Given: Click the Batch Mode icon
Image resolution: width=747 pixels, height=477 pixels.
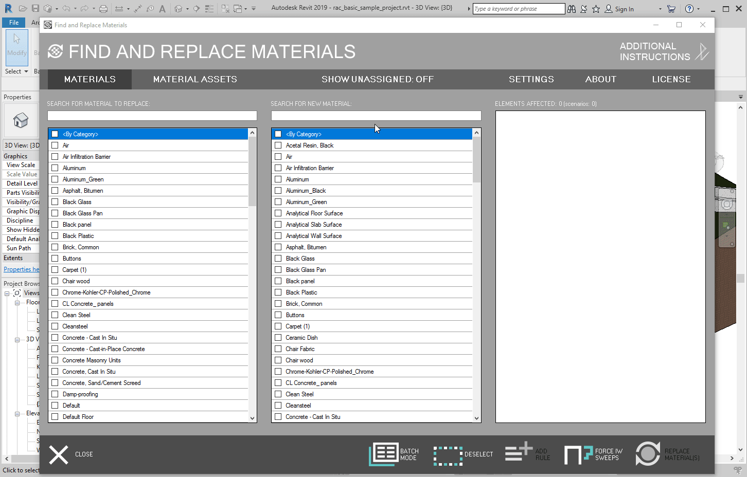Looking at the screenshot, I should (x=384, y=454).
